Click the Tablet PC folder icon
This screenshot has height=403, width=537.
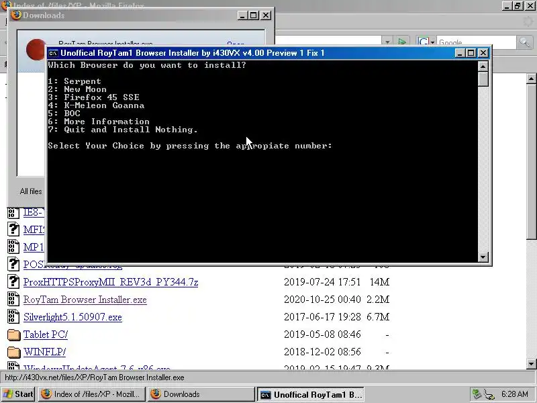click(x=13, y=334)
